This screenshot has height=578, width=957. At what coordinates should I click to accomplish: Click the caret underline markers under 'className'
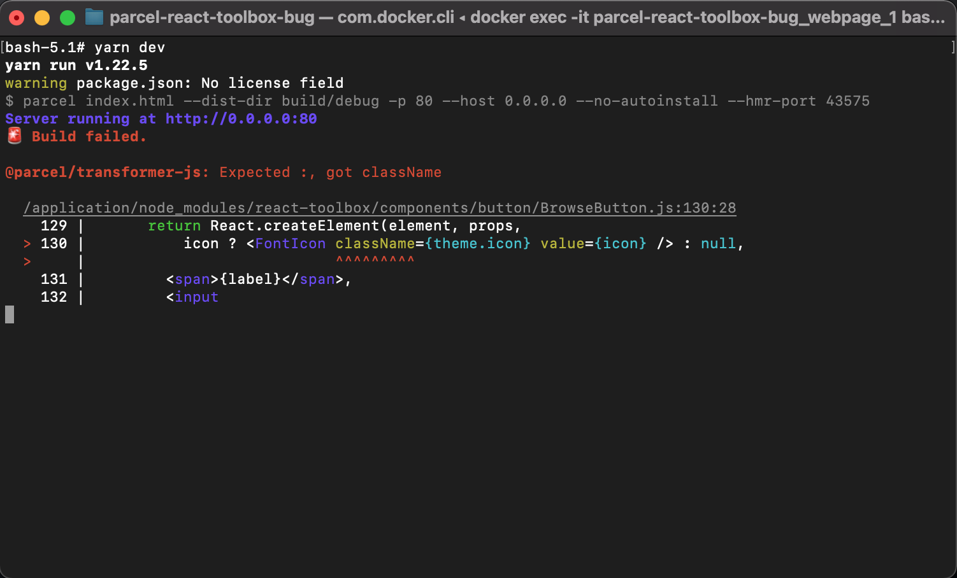(375, 259)
